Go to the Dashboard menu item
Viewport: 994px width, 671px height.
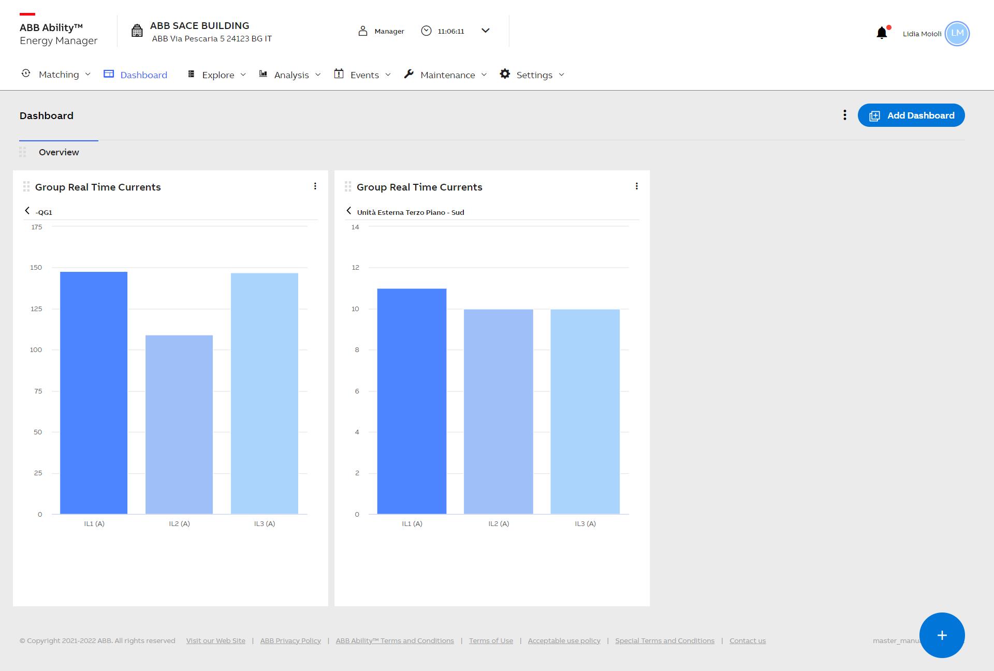point(143,75)
